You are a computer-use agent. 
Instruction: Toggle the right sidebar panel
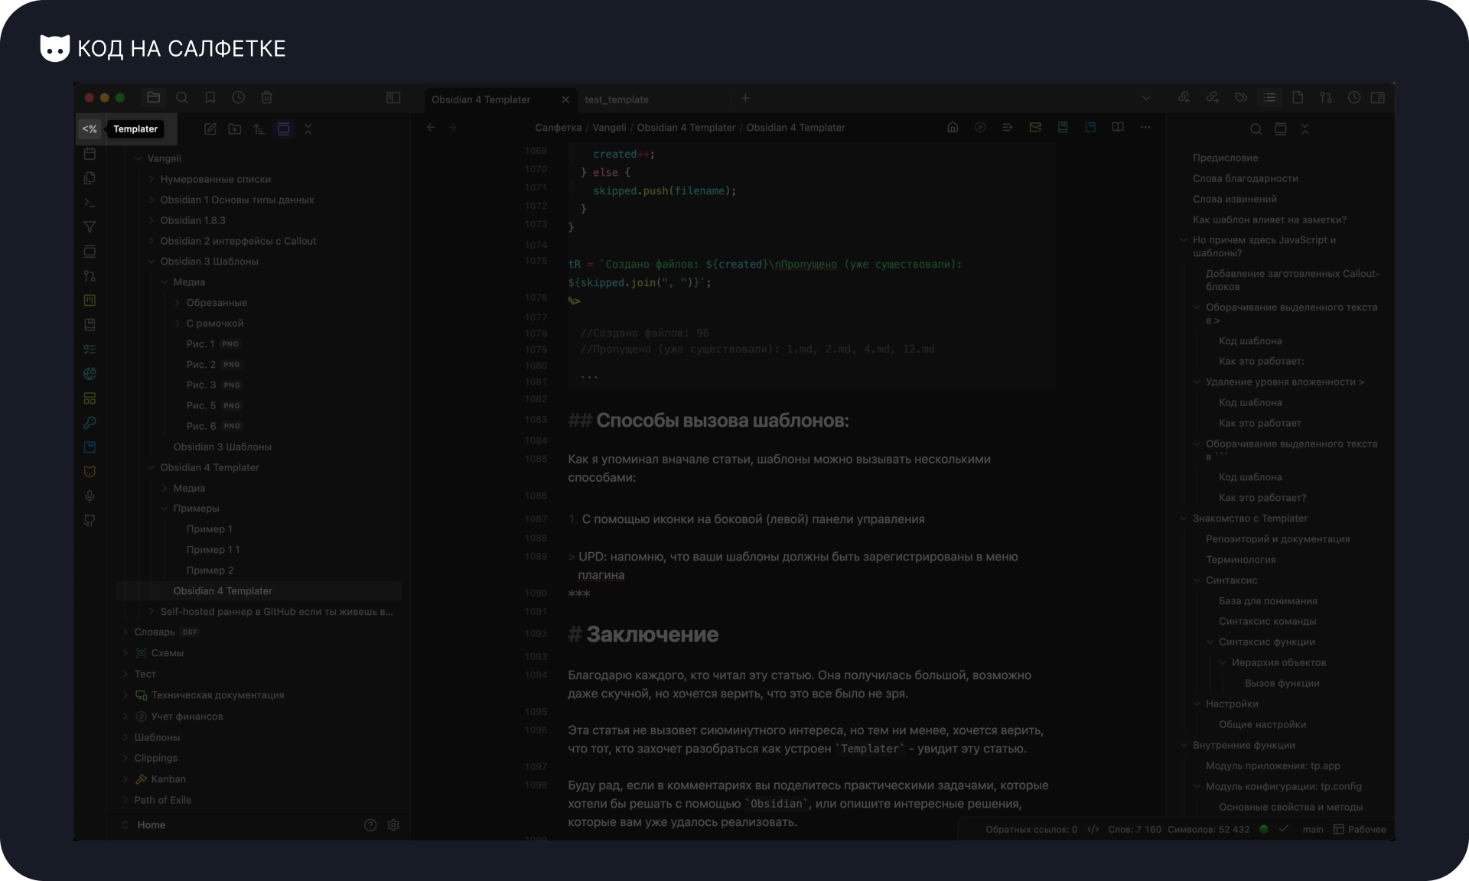[1378, 98]
